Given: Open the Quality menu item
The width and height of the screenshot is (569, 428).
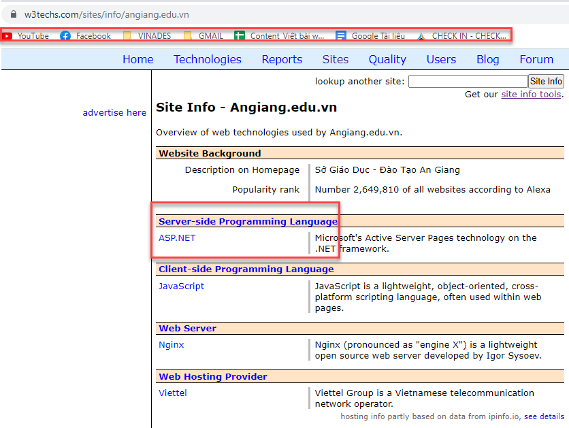Looking at the screenshot, I should click(x=387, y=59).
